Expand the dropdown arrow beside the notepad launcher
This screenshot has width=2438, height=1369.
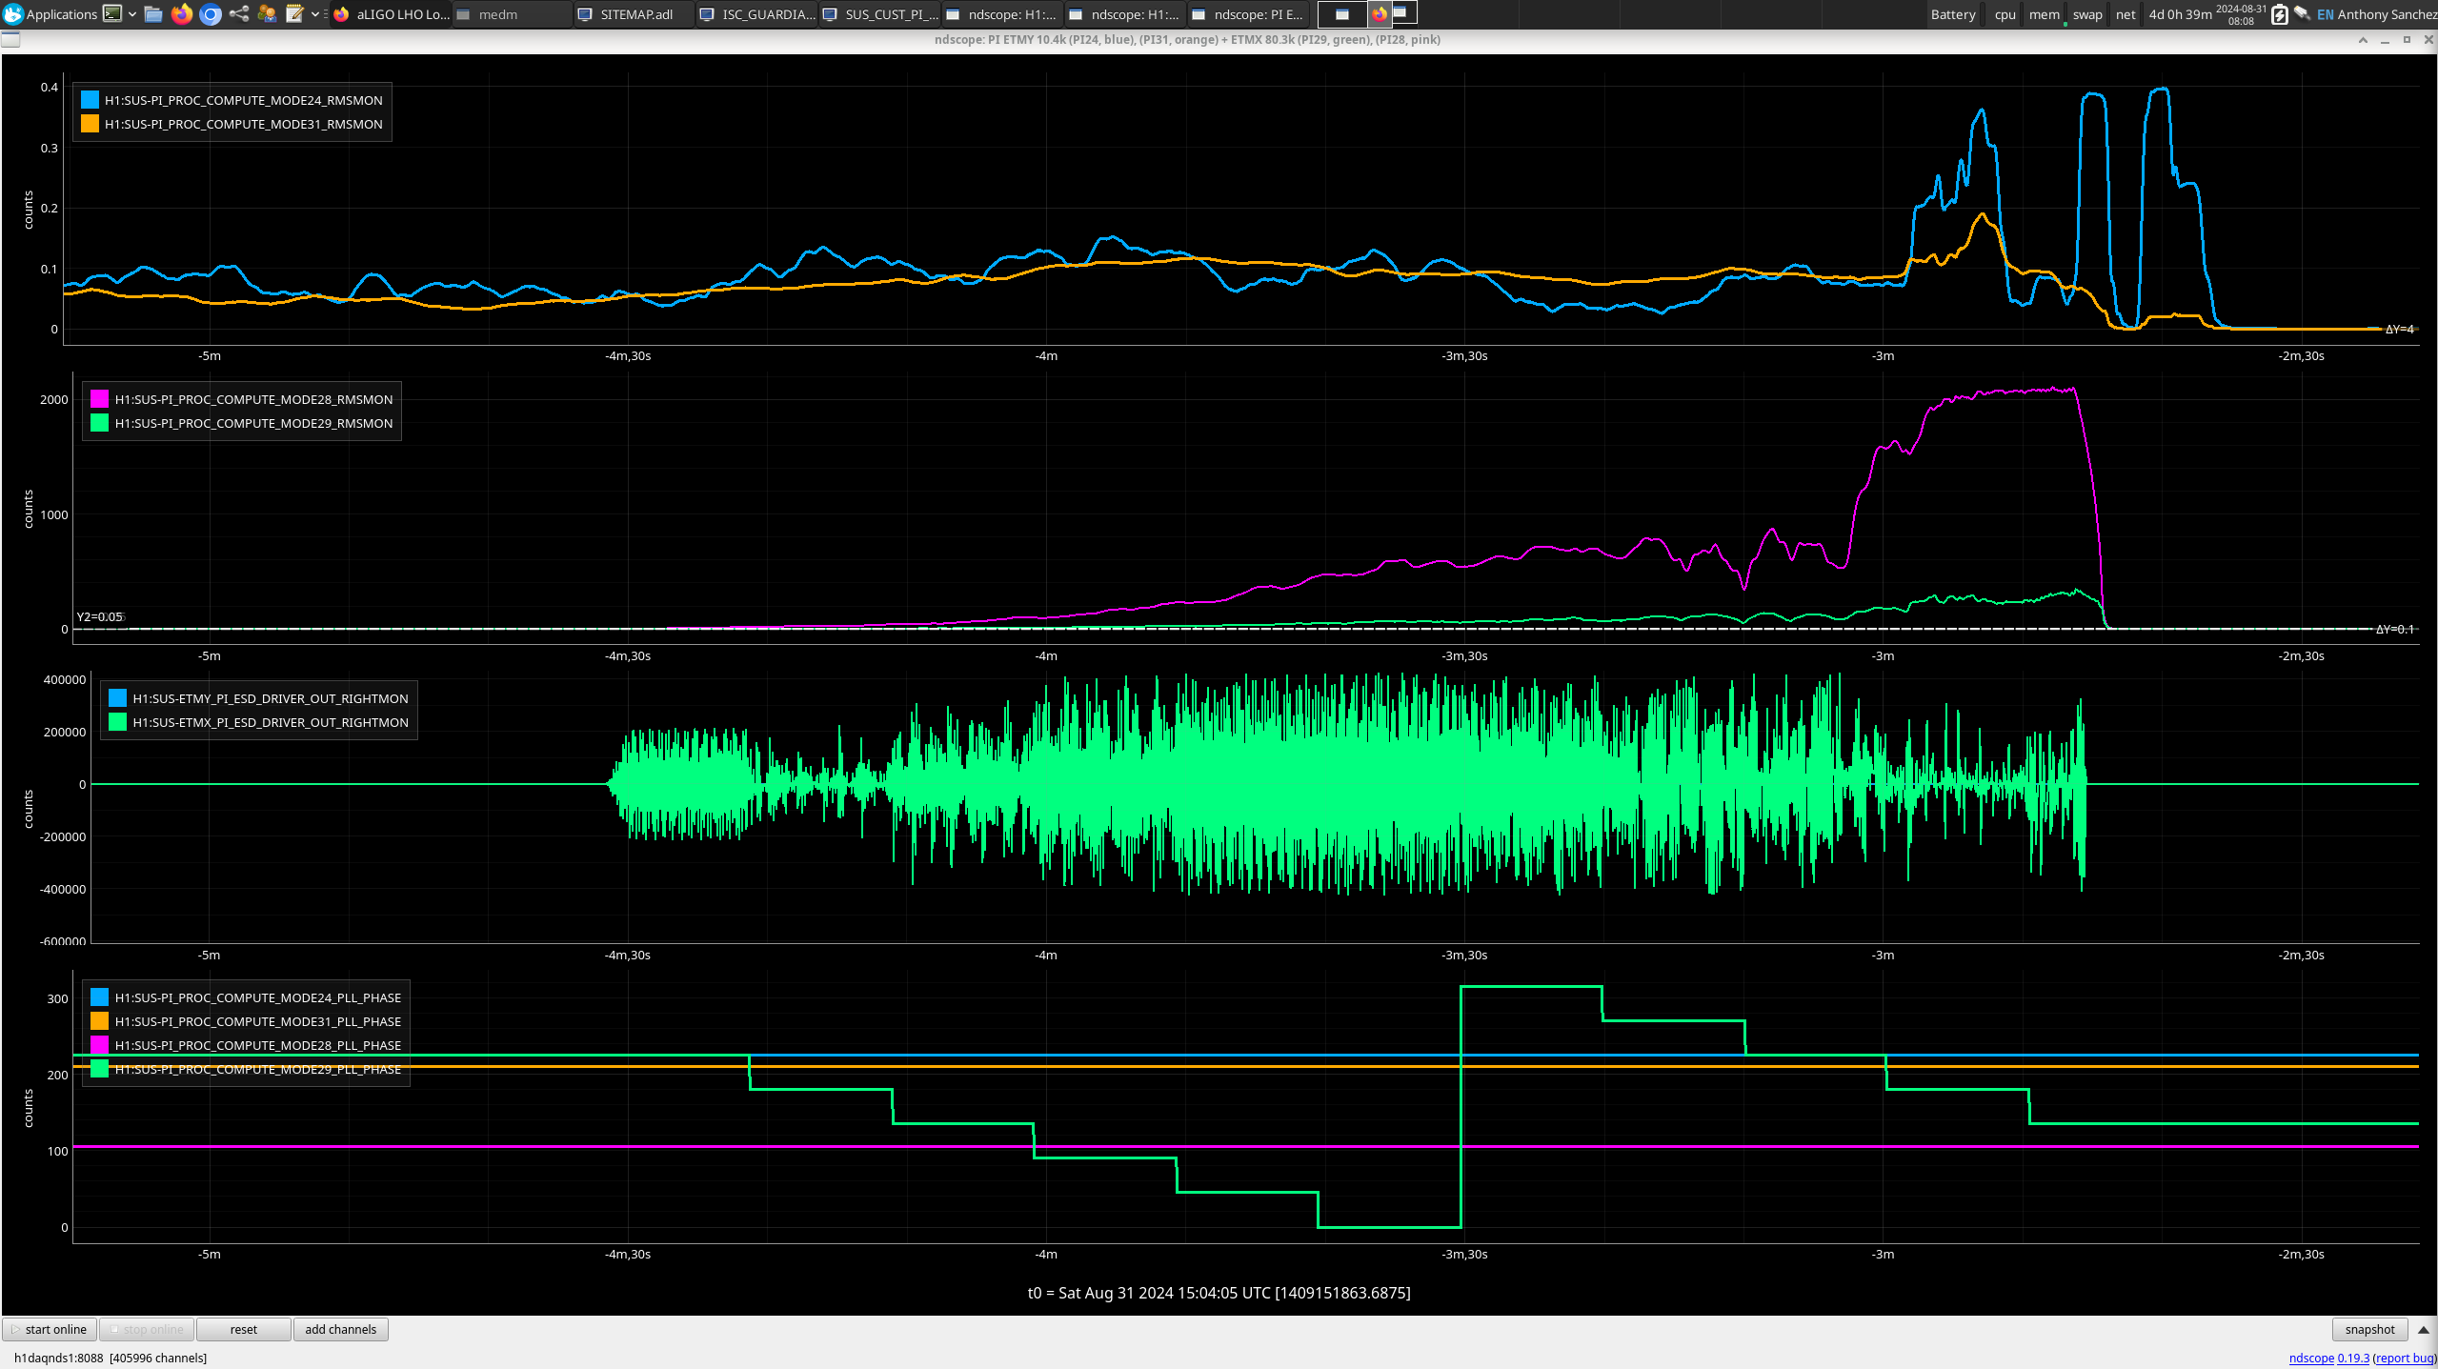(315, 14)
